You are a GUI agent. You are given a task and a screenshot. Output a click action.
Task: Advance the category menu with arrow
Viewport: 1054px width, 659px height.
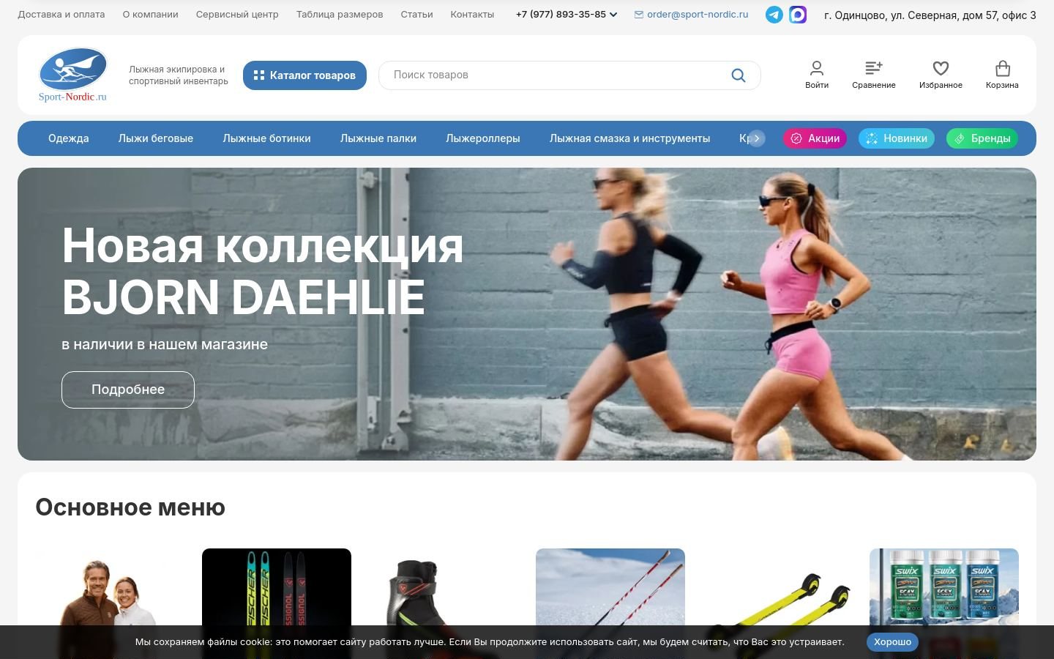[757, 138]
